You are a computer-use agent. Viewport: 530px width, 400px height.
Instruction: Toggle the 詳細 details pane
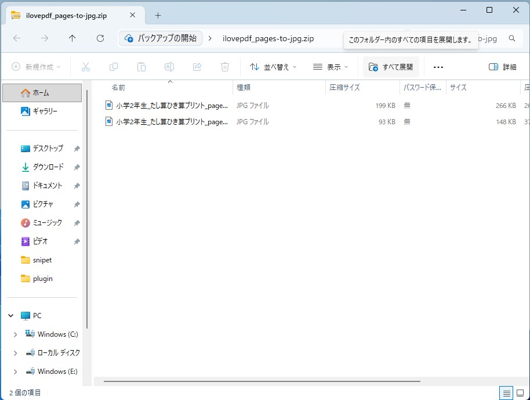click(x=502, y=67)
